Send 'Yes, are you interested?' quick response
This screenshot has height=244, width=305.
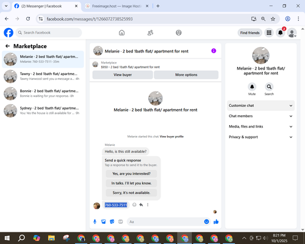pyautogui.click(x=131, y=174)
